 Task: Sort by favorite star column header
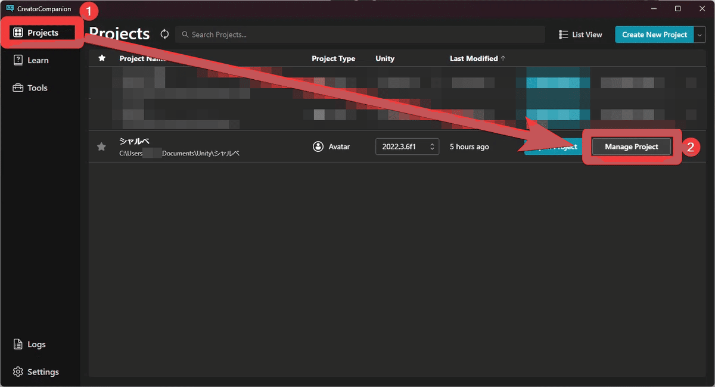(102, 58)
